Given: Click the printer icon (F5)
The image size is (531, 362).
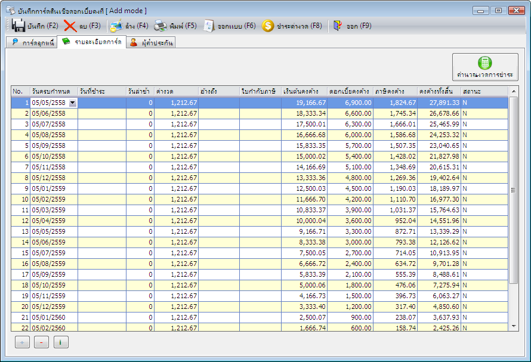Looking at the screenshot, I should (x=160, y=26).
